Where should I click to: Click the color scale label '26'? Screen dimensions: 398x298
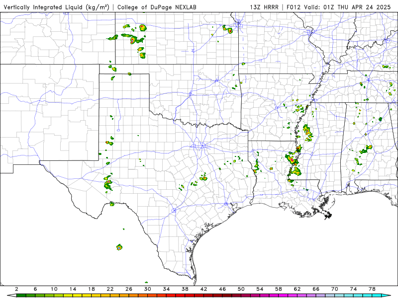(x=129, y=289)
